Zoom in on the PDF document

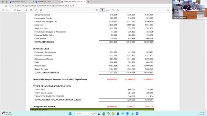[x=93, y=10]
